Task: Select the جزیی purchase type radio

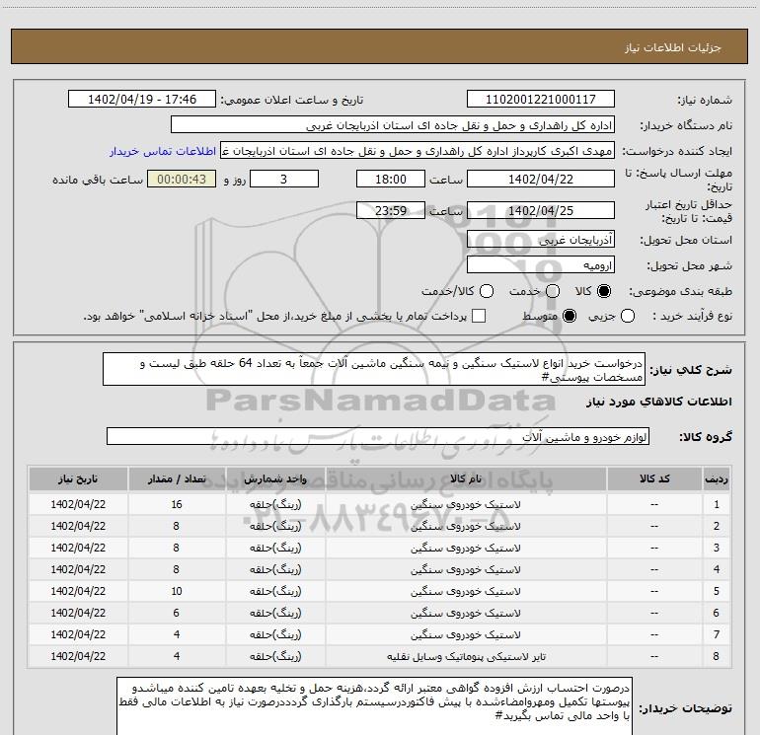Action: click(628, 317)
